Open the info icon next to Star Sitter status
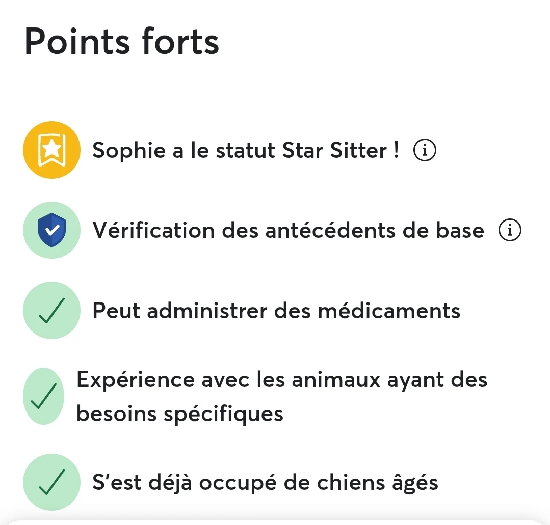The width and height of the screenshot is (550, 525). point(425,150)
